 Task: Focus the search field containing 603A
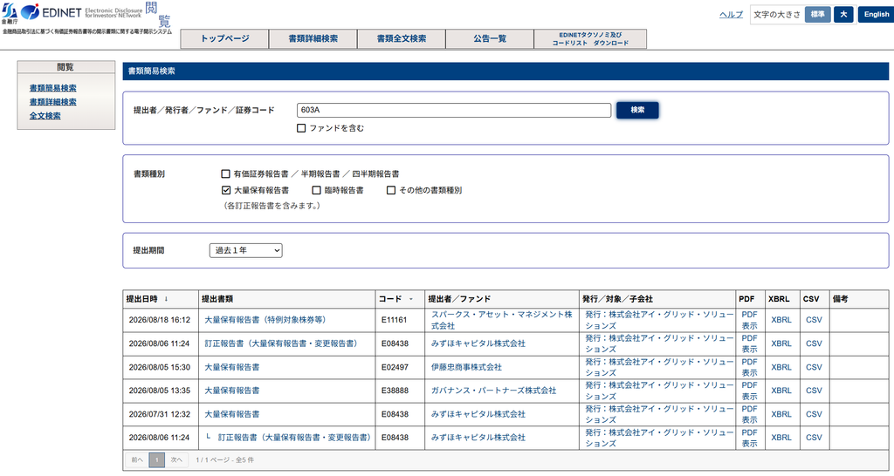pos(454,110)
